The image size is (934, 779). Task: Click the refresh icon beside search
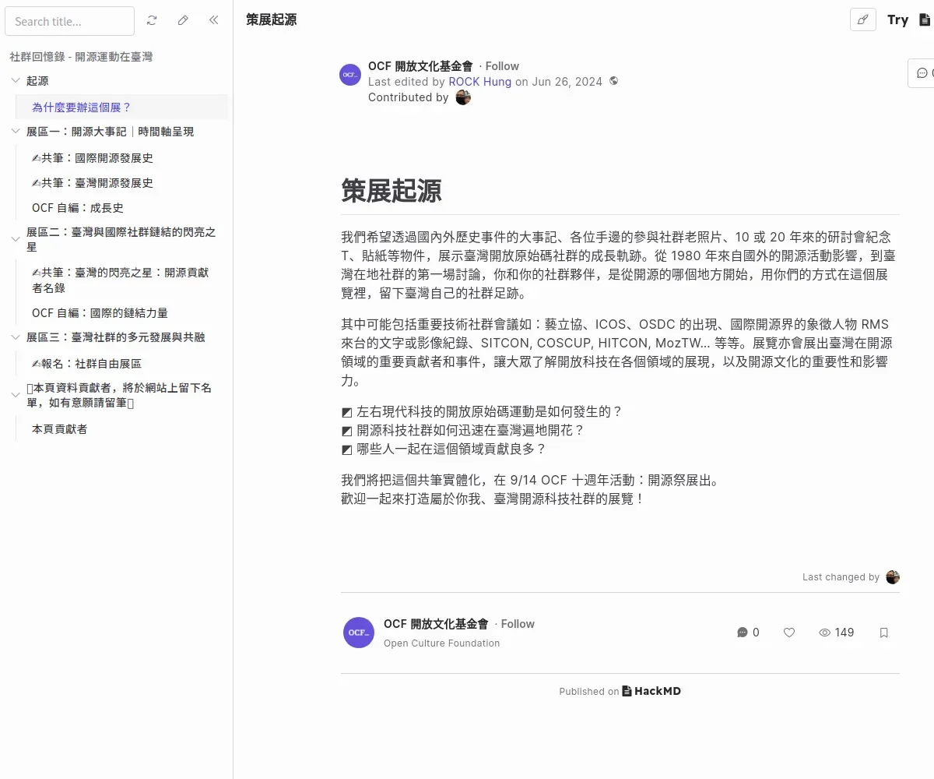tap(152, 21)
